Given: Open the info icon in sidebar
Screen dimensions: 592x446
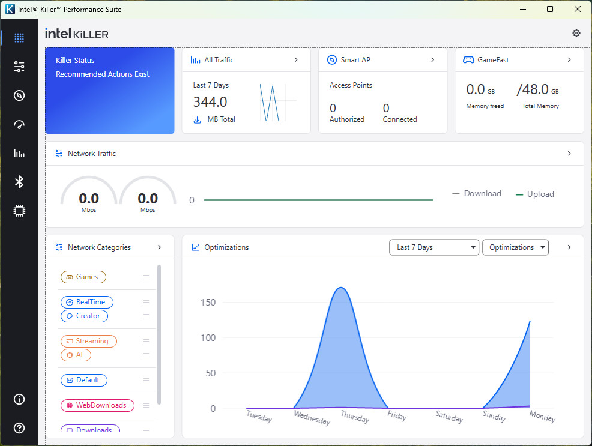Looking at the screenshot, I should click(x=19, y=399).
